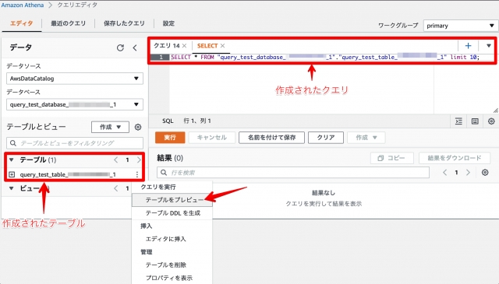Choose テーブル DDL を生成 menu item

tap(172, 213)
